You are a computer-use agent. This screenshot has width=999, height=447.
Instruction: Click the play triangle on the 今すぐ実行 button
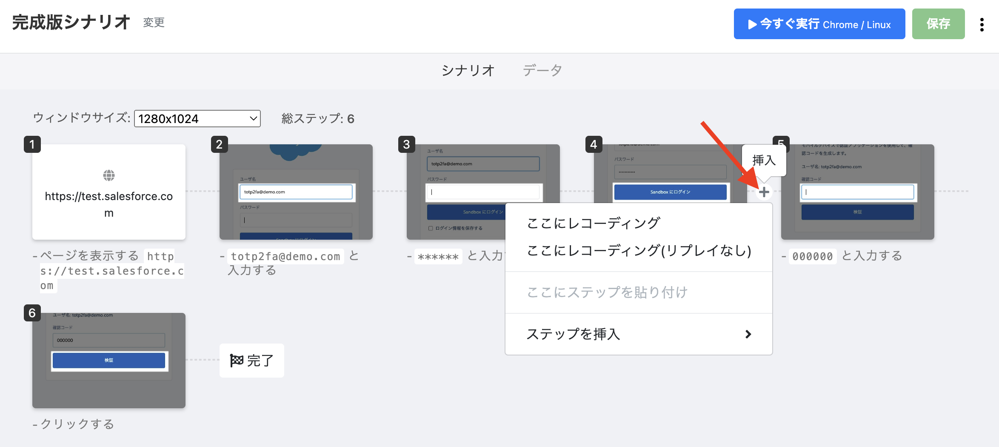coord(752,24)
